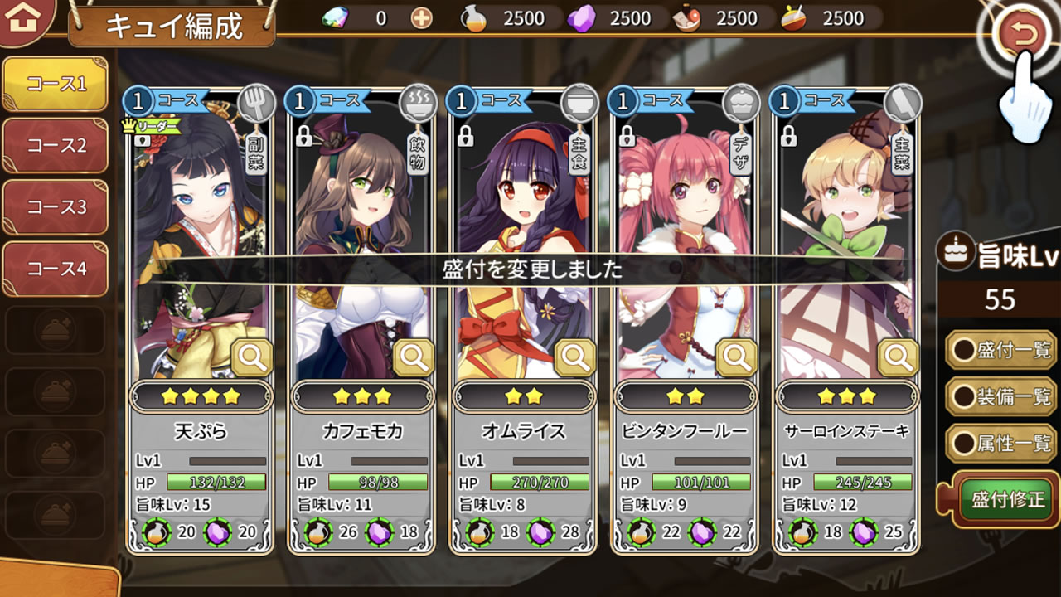Screen dimensions: 1061x597
Task: Open the オムライス magnifier detail icon
Action: coord(574,358)
